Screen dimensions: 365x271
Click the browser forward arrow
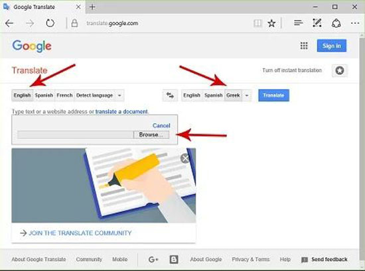click(30, 23)
